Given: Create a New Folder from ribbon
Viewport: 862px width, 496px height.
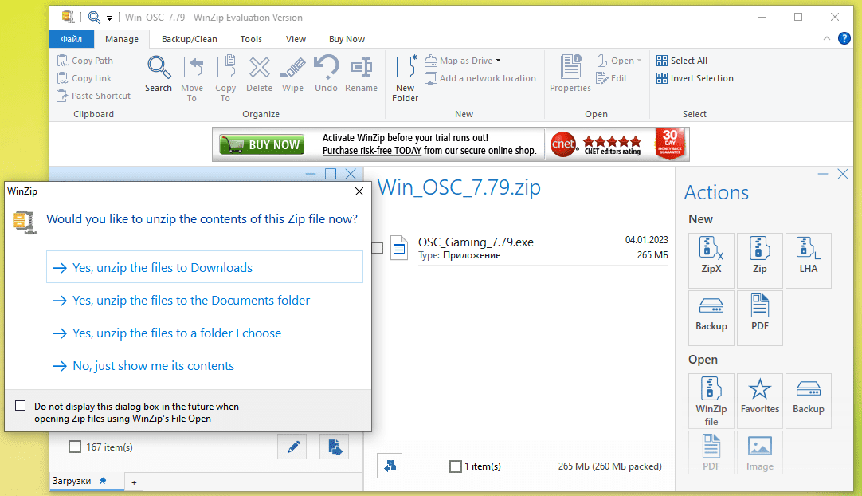Looking at the screenshot, I should pyautogui.click(x=406, y=78).
